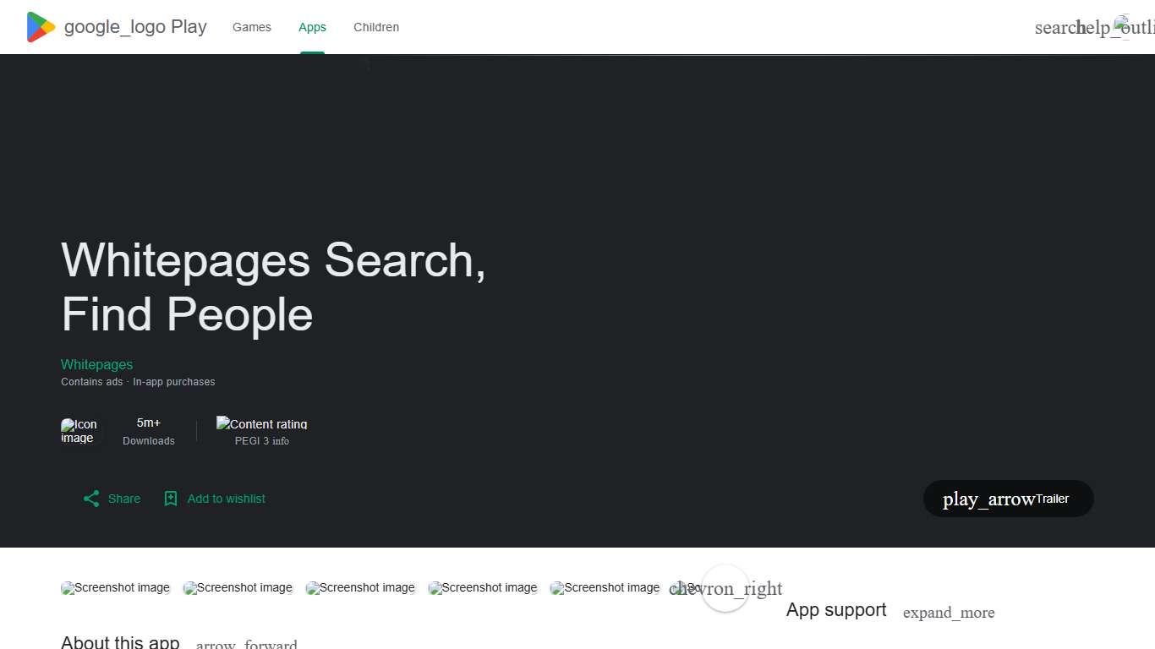This screenshot has width=1155, height=649.
Task: Click the Whitepages app icon image
Action: point(80,431)
